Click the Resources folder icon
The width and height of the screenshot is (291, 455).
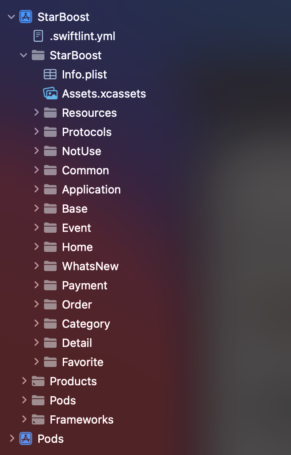[50, 113]
